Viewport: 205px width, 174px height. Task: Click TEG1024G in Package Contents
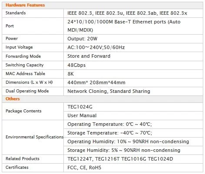click(x=80, y=107)
